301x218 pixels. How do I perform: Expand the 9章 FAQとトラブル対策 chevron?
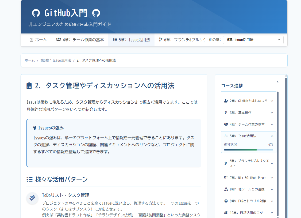tap(272, 201)
